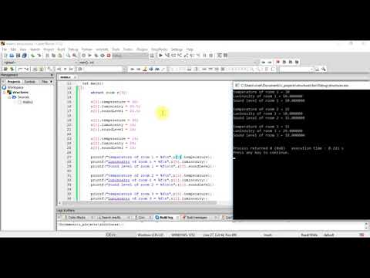Clear all bookmarks icon

297,62
